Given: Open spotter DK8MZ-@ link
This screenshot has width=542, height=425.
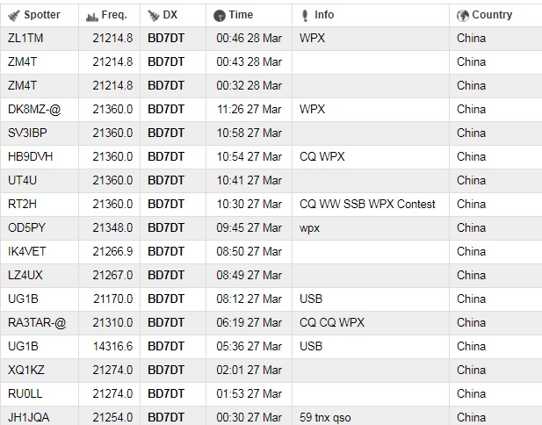Looking at the screenshot, I should 34,109.
